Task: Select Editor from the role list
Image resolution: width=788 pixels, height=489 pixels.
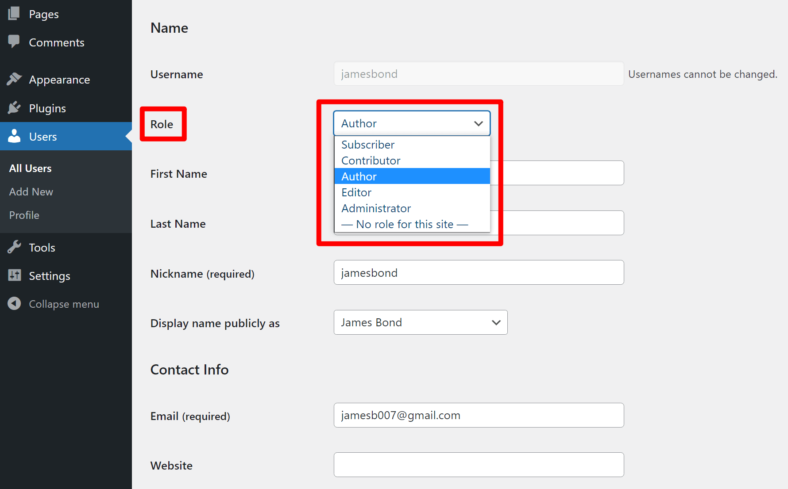Action: [x=356, y=192]
